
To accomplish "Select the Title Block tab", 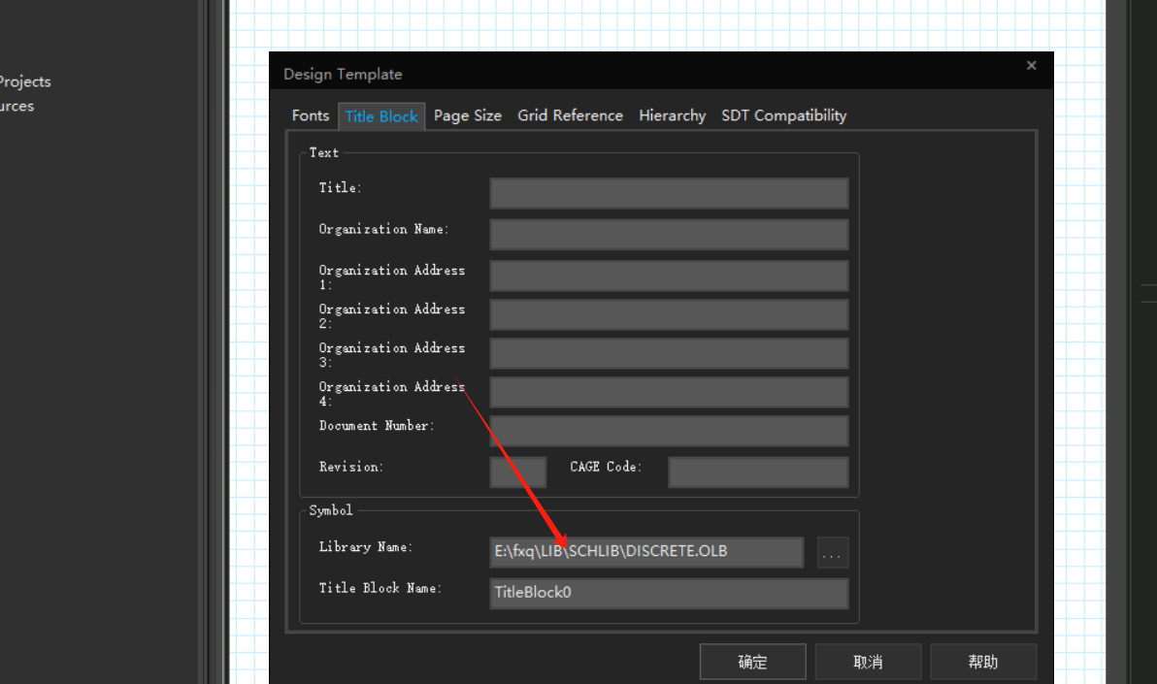I will (381, 116).
